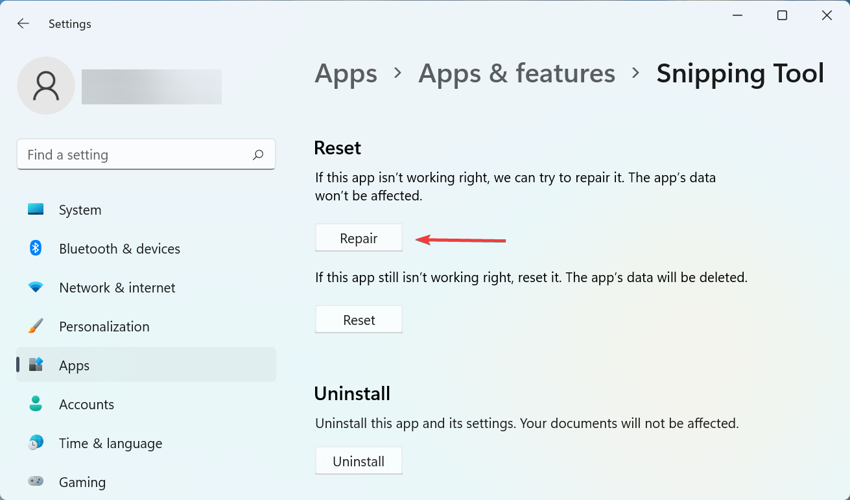Open the Apps breadcrumb link

pyautogui.click(x=346, y=73)
